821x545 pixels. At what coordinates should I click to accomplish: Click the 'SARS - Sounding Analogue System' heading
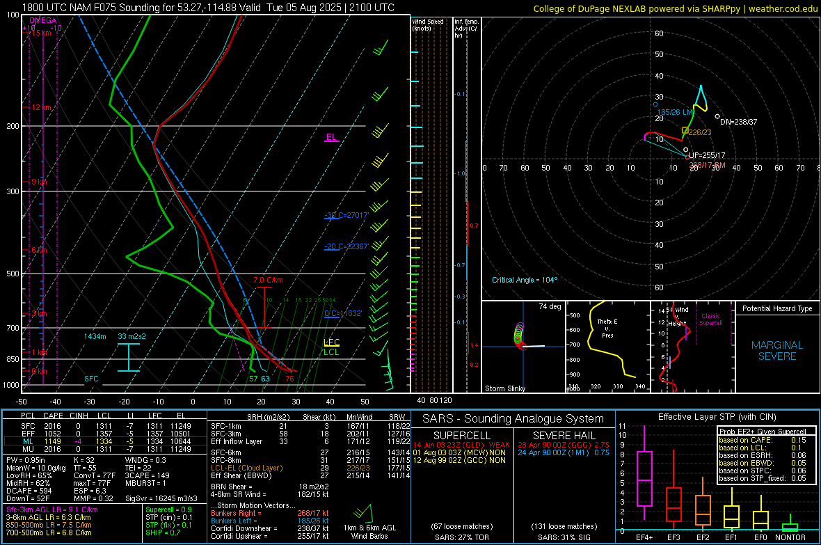(513, 419)
